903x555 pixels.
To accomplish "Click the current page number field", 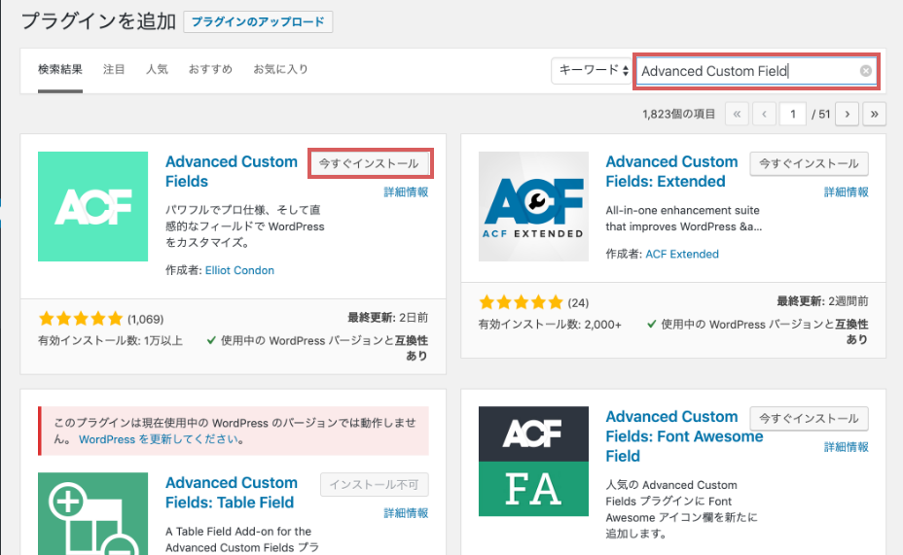I will [x=793, y=115].
